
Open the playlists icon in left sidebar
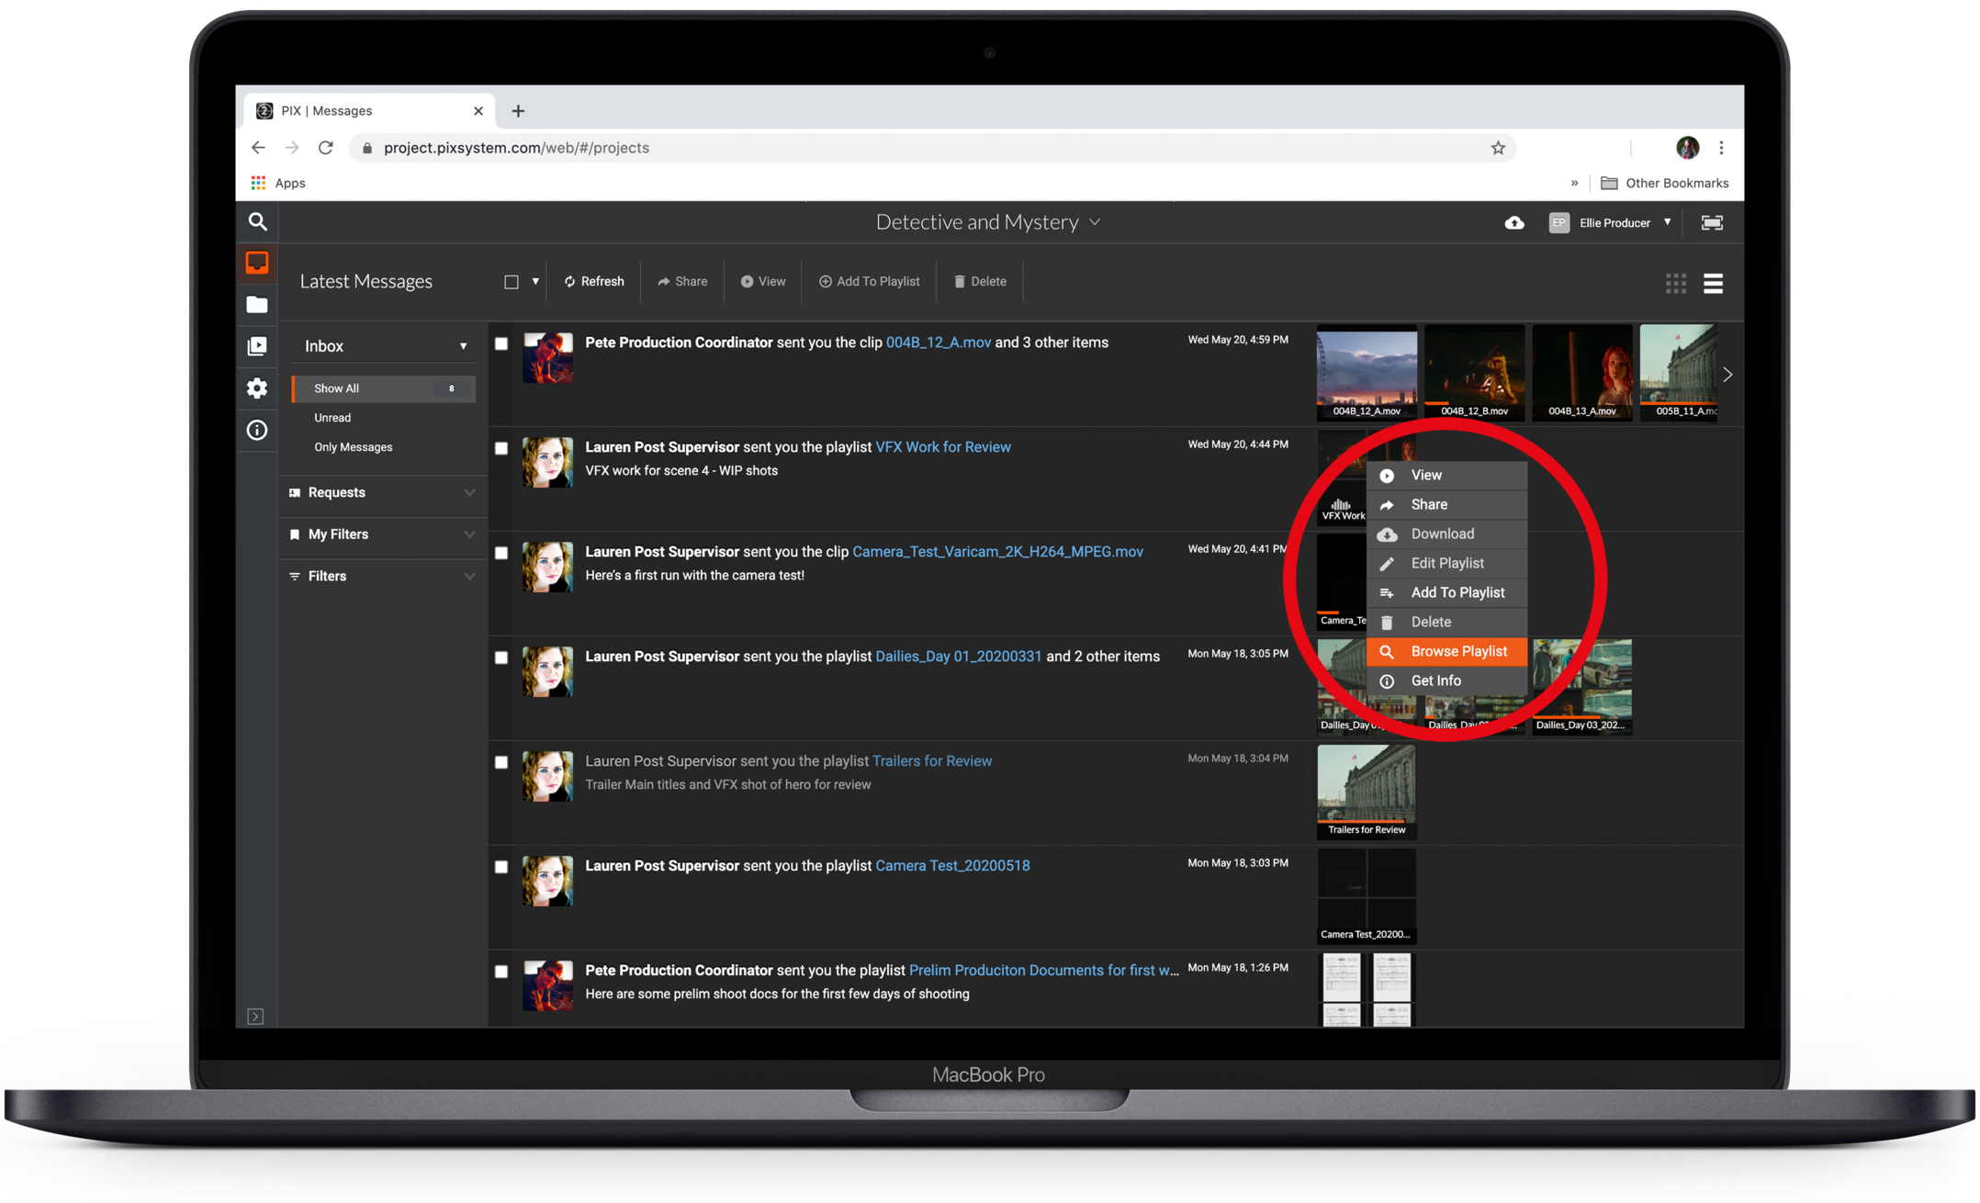tap(257, 346)
